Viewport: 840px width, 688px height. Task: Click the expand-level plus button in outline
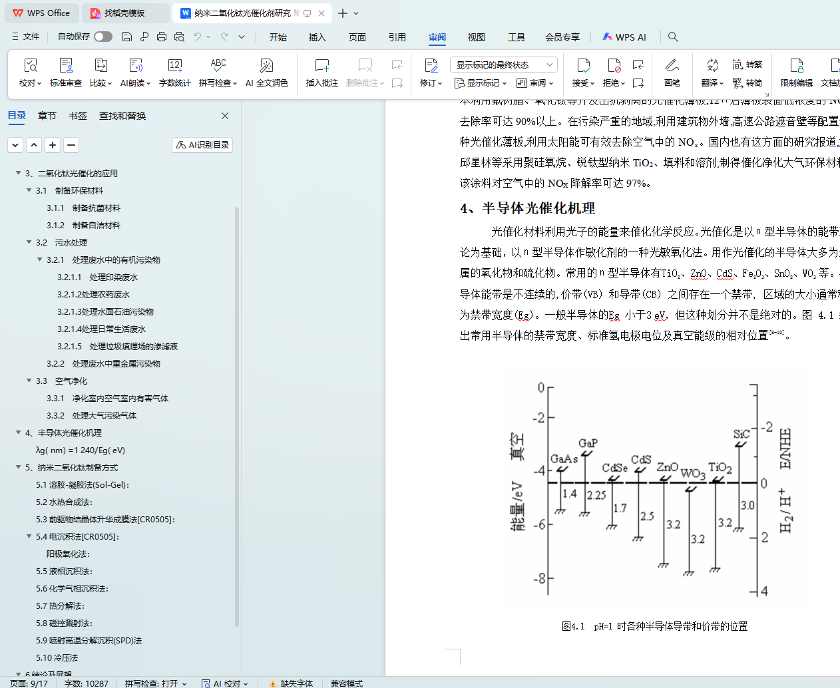(x=53, y=144)
